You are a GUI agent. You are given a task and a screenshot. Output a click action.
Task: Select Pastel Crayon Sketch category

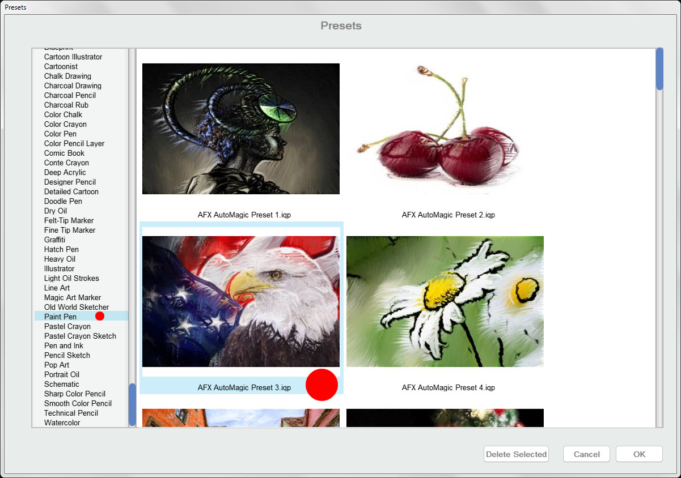click(80, 336)
